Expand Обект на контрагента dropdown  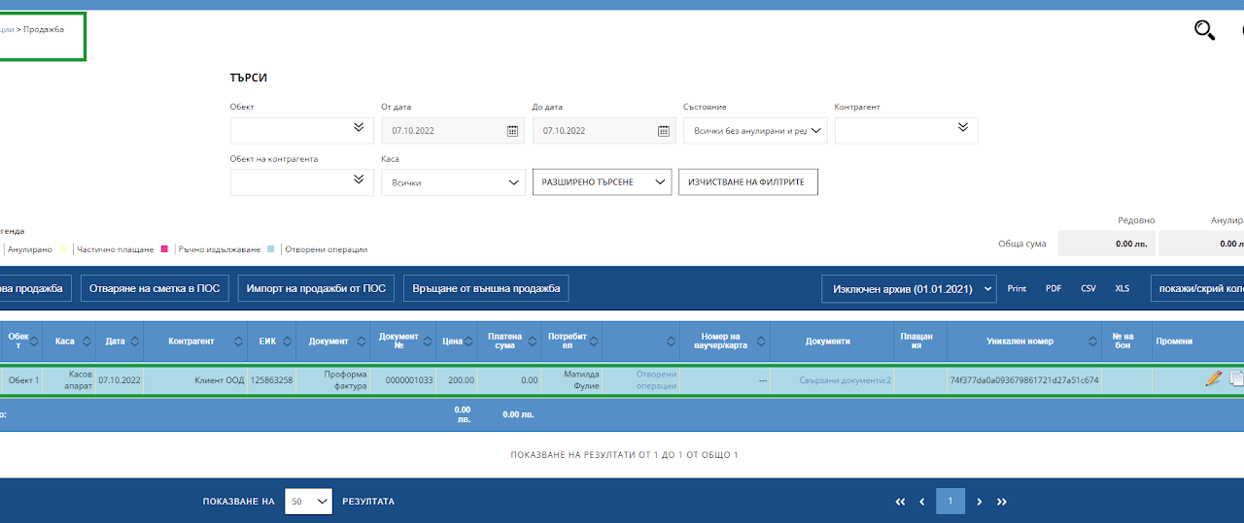tap(302, 182)
